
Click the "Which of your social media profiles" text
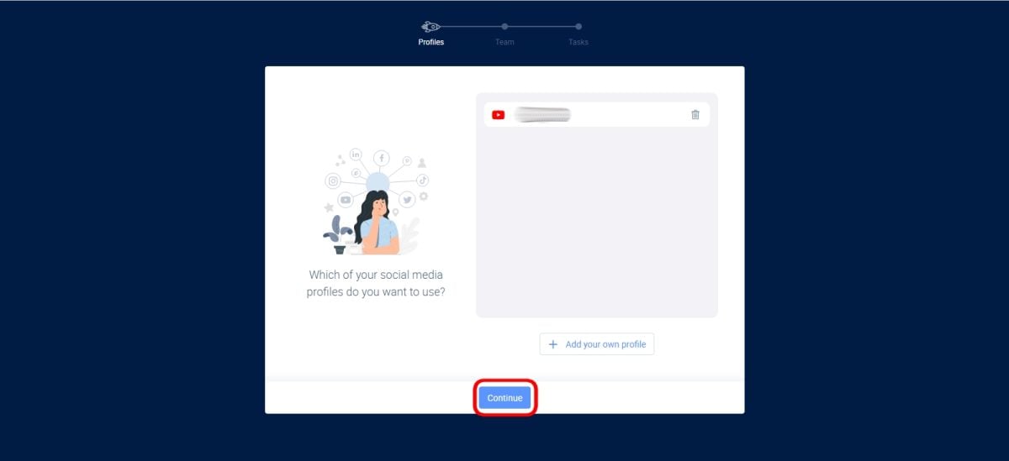pyautogui.click(x=376, y=283)
